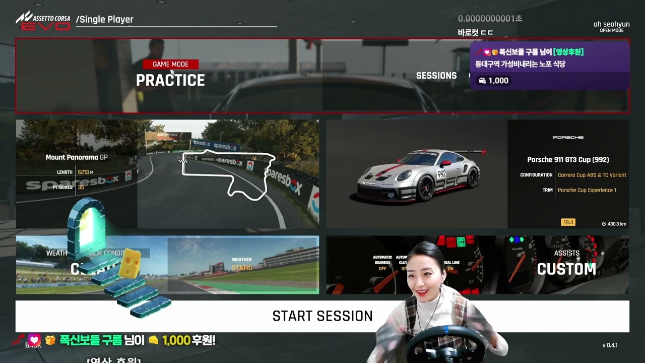
Task: Select the GAME MODE red label
Action: [170, 64]
